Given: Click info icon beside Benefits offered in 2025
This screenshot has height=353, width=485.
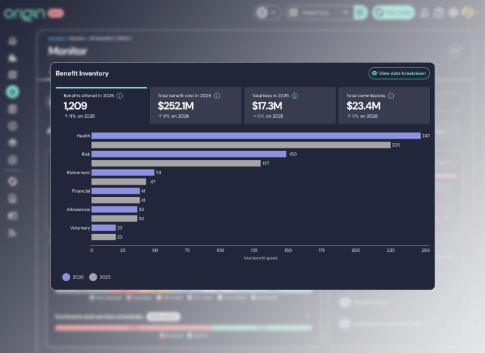Looking at the screenshot, I should point(120,96).
